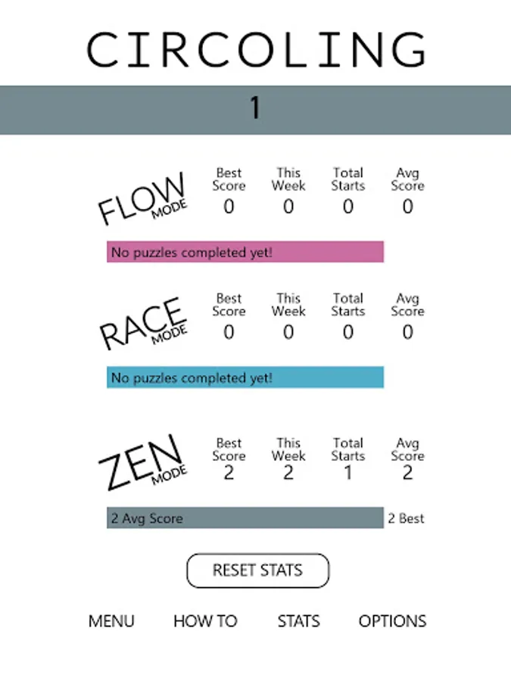Open the Options page
Image resolution: width=511 pixels, height=681 pixels.
tap(392, 621)
